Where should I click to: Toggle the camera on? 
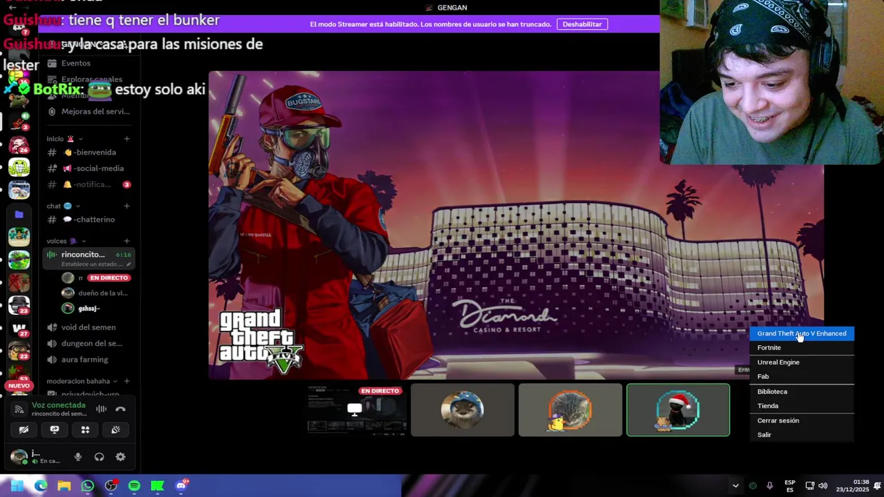click(23, 429)
